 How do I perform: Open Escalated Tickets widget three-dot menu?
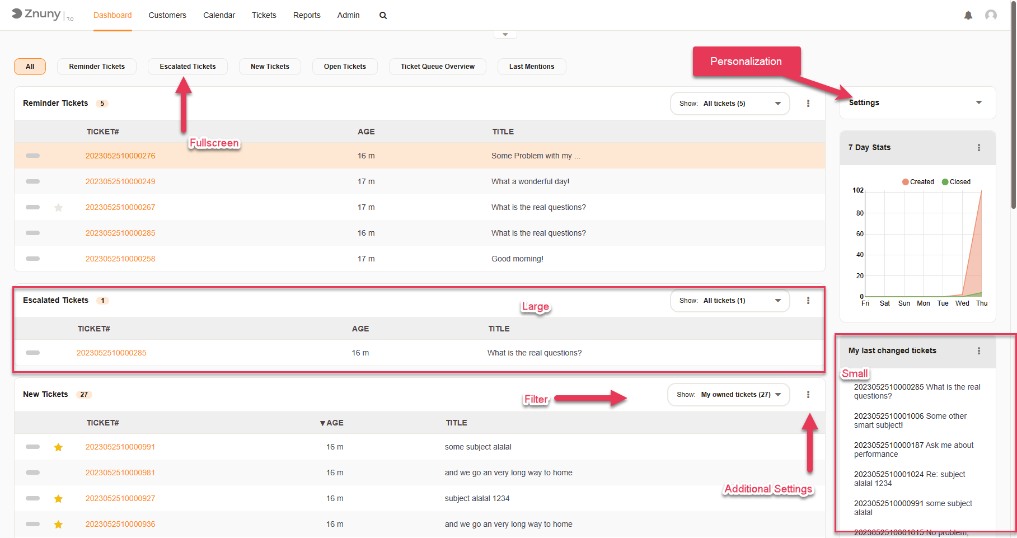tap(808, 301)
